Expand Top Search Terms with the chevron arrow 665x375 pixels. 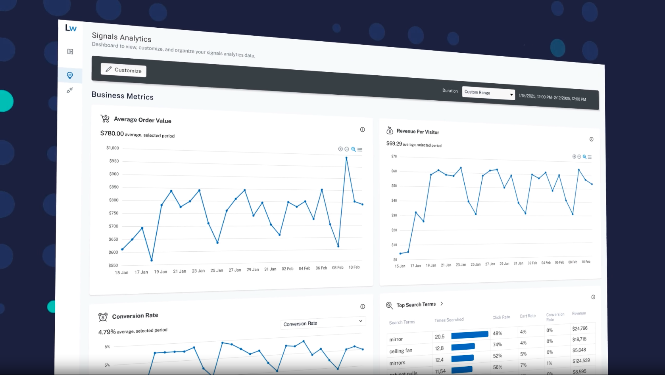click(442, 303)
